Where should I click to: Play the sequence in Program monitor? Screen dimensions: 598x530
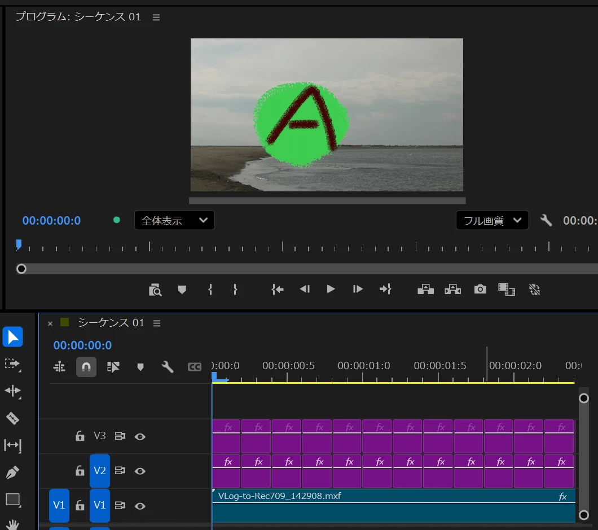point(331,289)
